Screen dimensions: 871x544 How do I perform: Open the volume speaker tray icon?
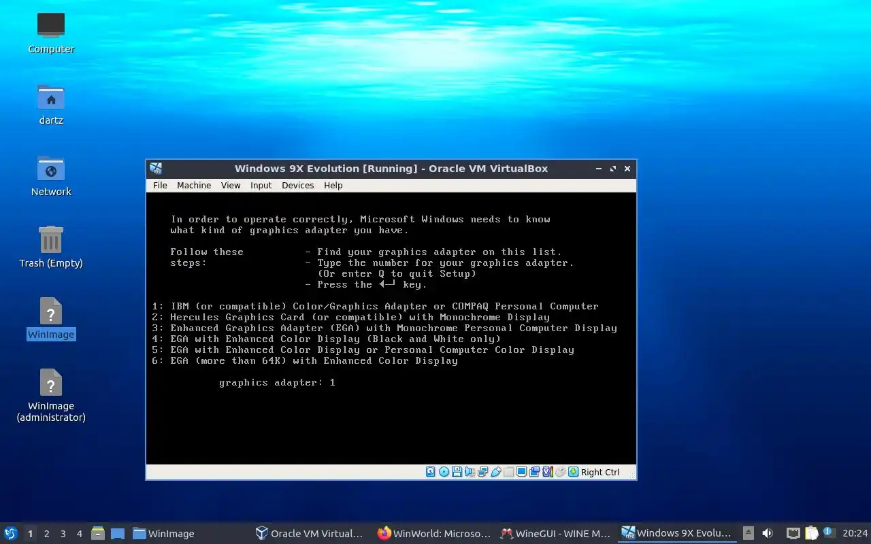click(x=768, y=533)
